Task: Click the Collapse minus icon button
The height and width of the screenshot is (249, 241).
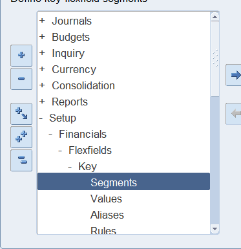Action: [21, 79]
